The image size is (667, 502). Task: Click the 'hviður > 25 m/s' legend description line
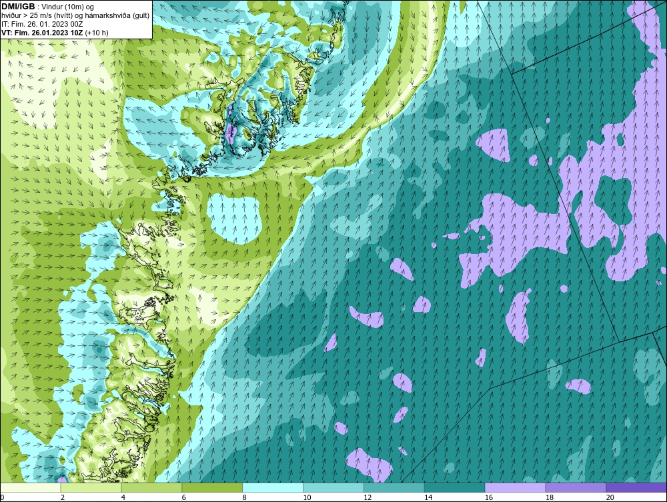pyautogui.click(x=75, y=16)
